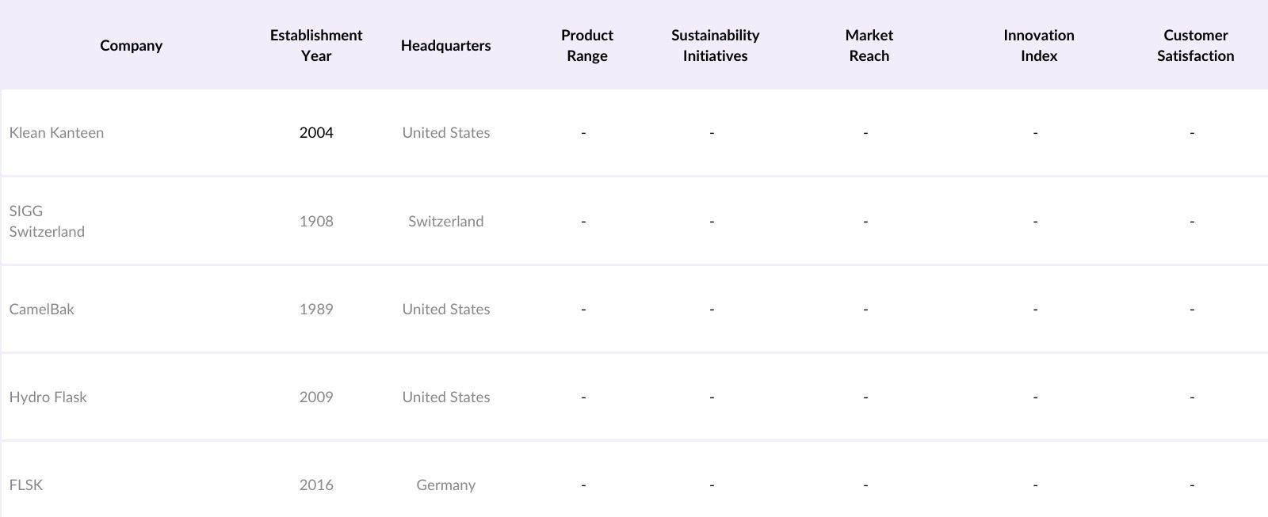Image resolution: width=1268 pixels, height=517 pixels.
Task: Click the Hydro Flask company cell
Action: pyautogui.click(x=48, y=397)
